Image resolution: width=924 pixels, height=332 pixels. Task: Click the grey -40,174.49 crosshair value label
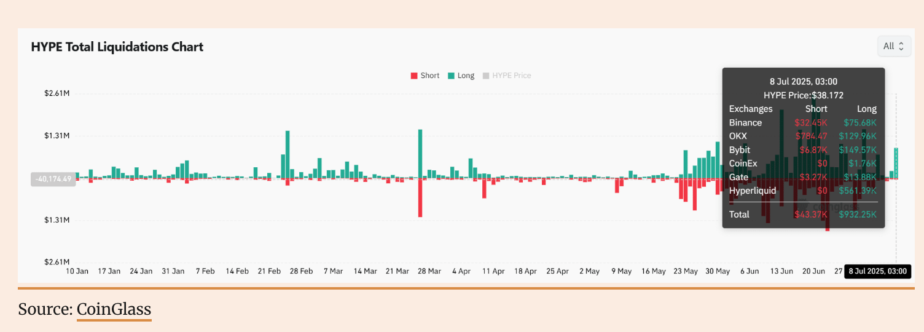click(x=53, y=180)
